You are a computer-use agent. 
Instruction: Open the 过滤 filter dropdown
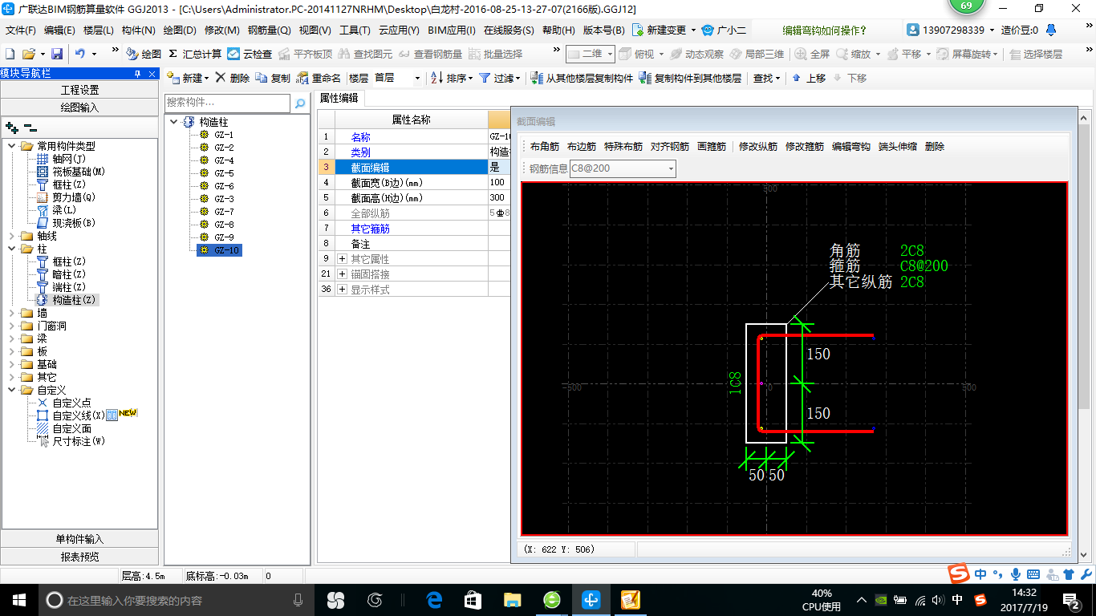(x=500, y=78)
